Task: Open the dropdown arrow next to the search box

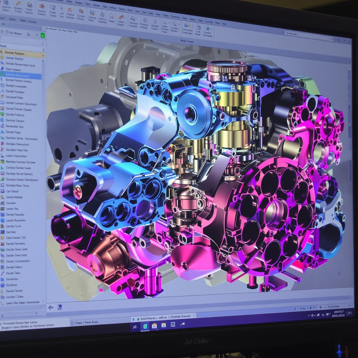Action: point(37,35)
